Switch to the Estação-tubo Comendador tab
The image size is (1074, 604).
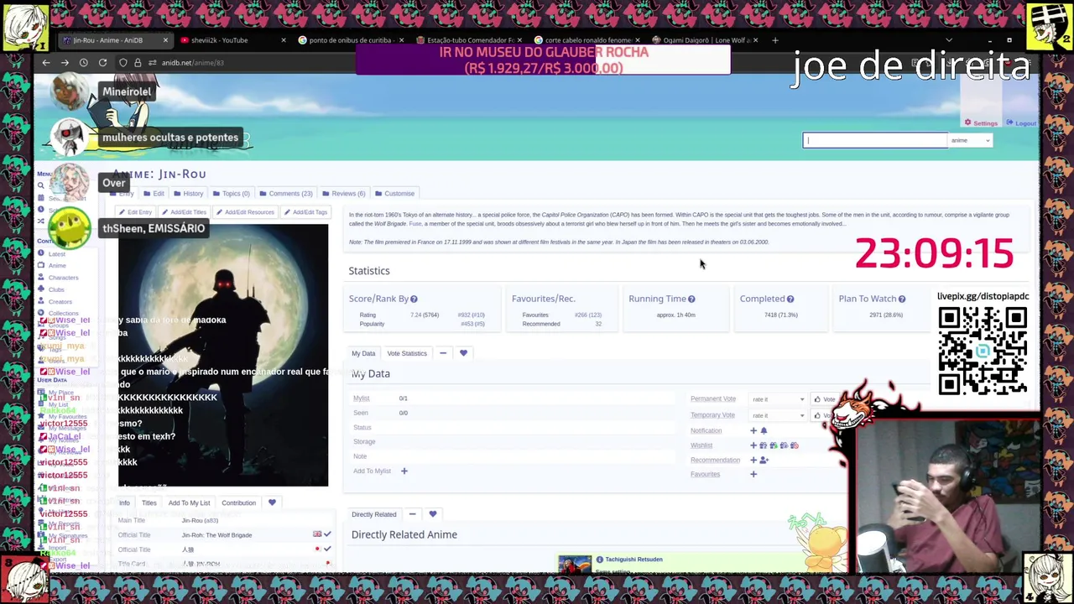tap(470, 40)
